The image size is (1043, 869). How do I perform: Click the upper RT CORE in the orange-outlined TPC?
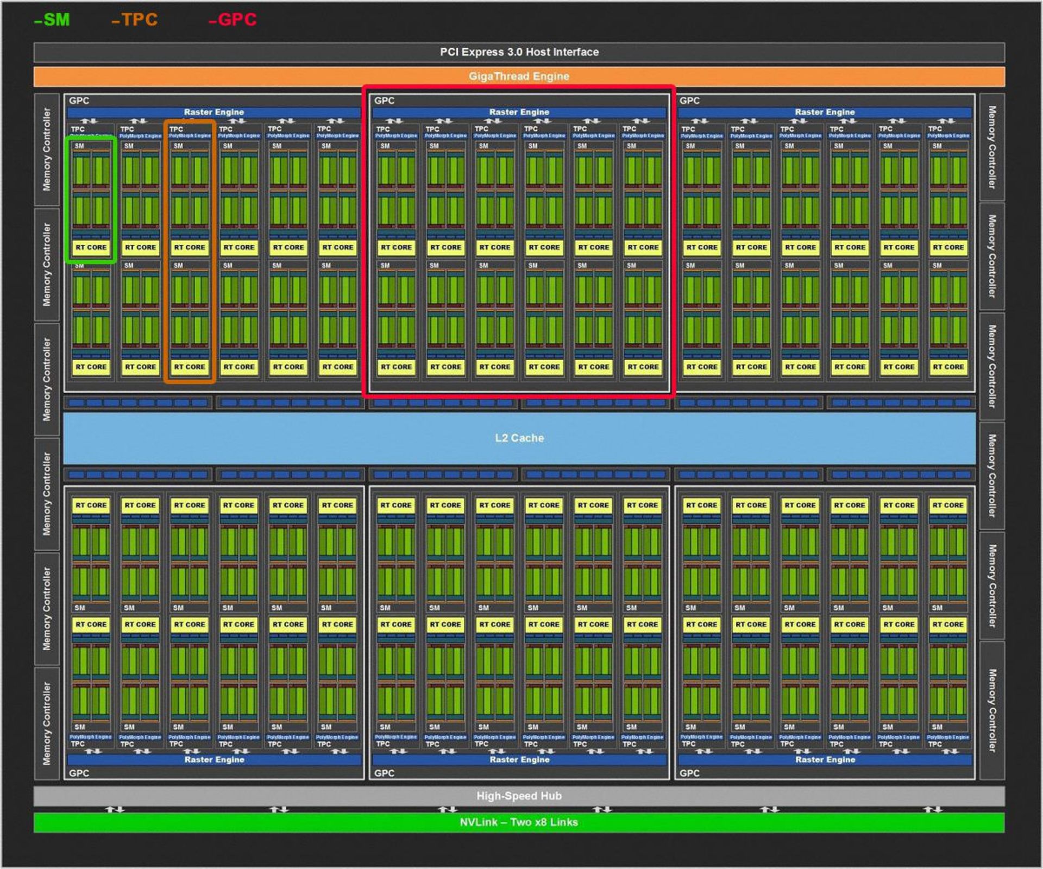pos(190,248)
